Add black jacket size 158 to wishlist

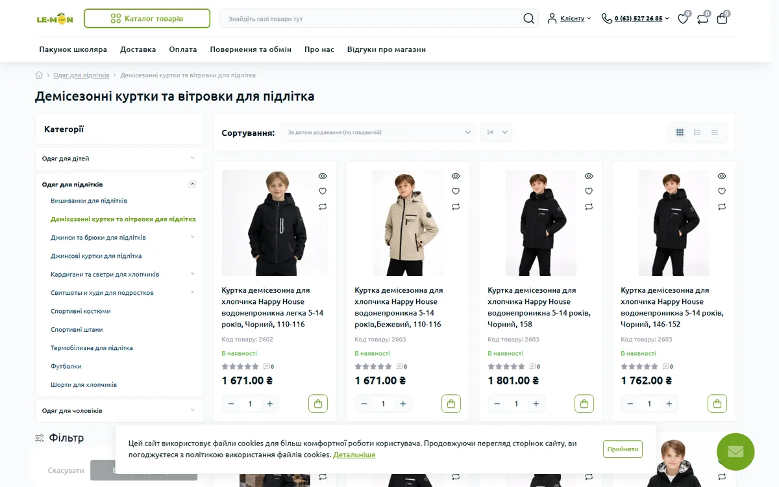pos(589,191)
